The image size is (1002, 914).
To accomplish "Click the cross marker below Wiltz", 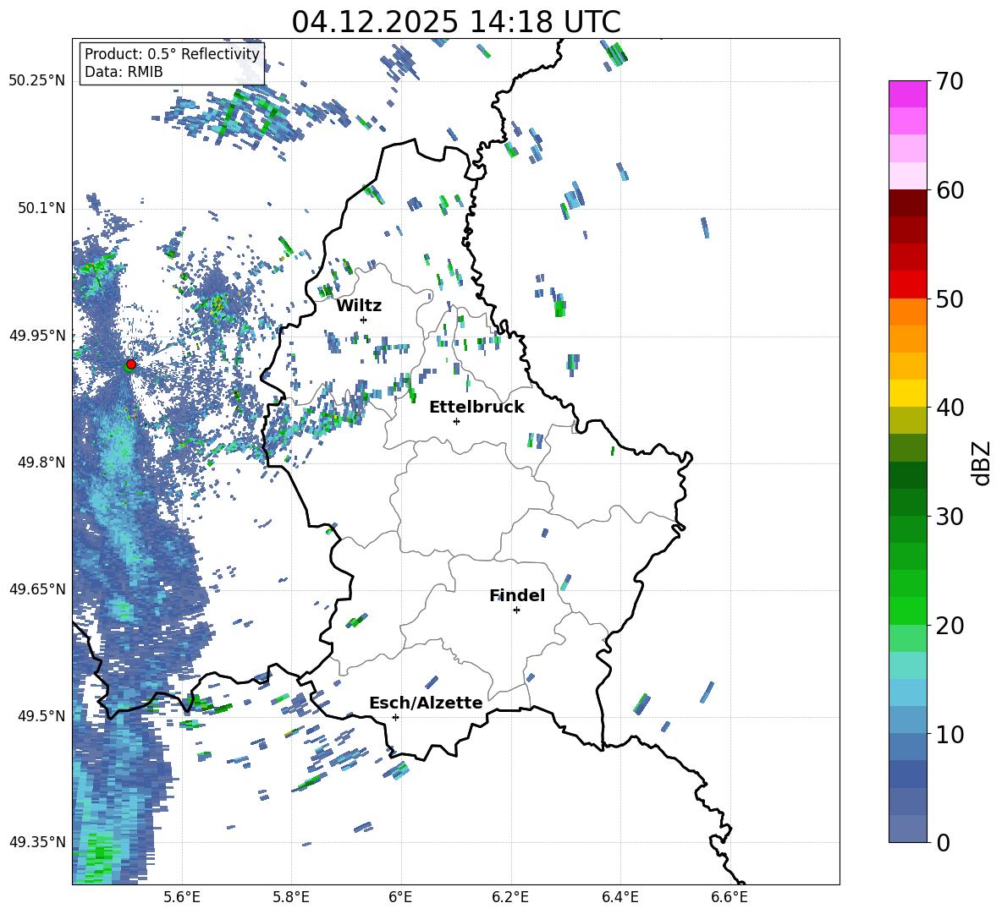I will (x=364, y=320).
